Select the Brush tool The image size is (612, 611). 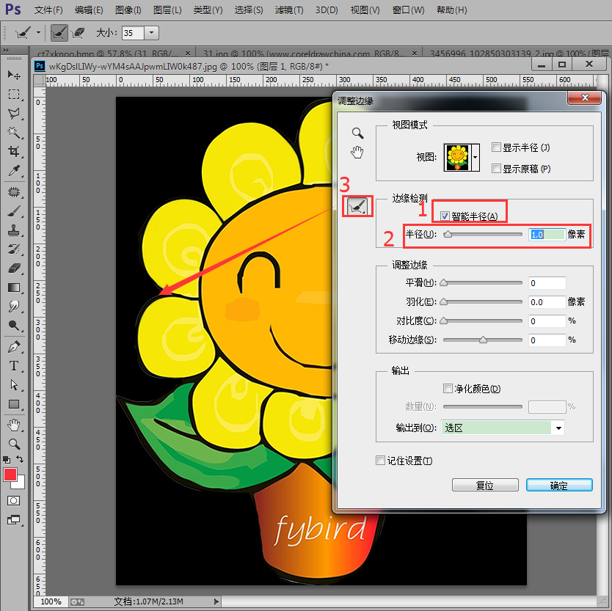click(x=14, y=211)
